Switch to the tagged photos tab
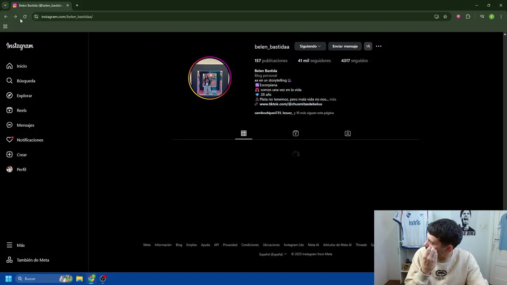 coord(348,133)
